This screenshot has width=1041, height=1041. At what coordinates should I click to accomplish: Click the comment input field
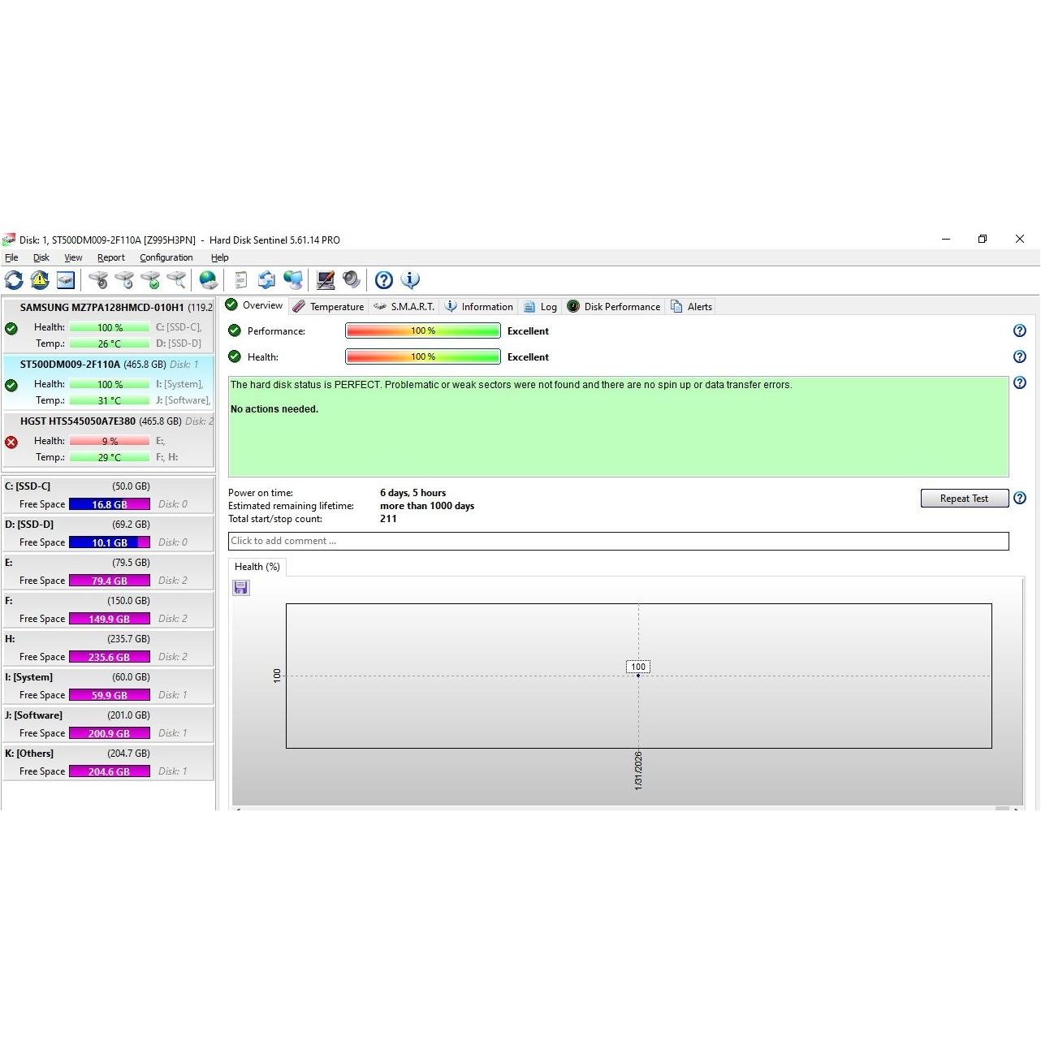(x=618, y=542)
